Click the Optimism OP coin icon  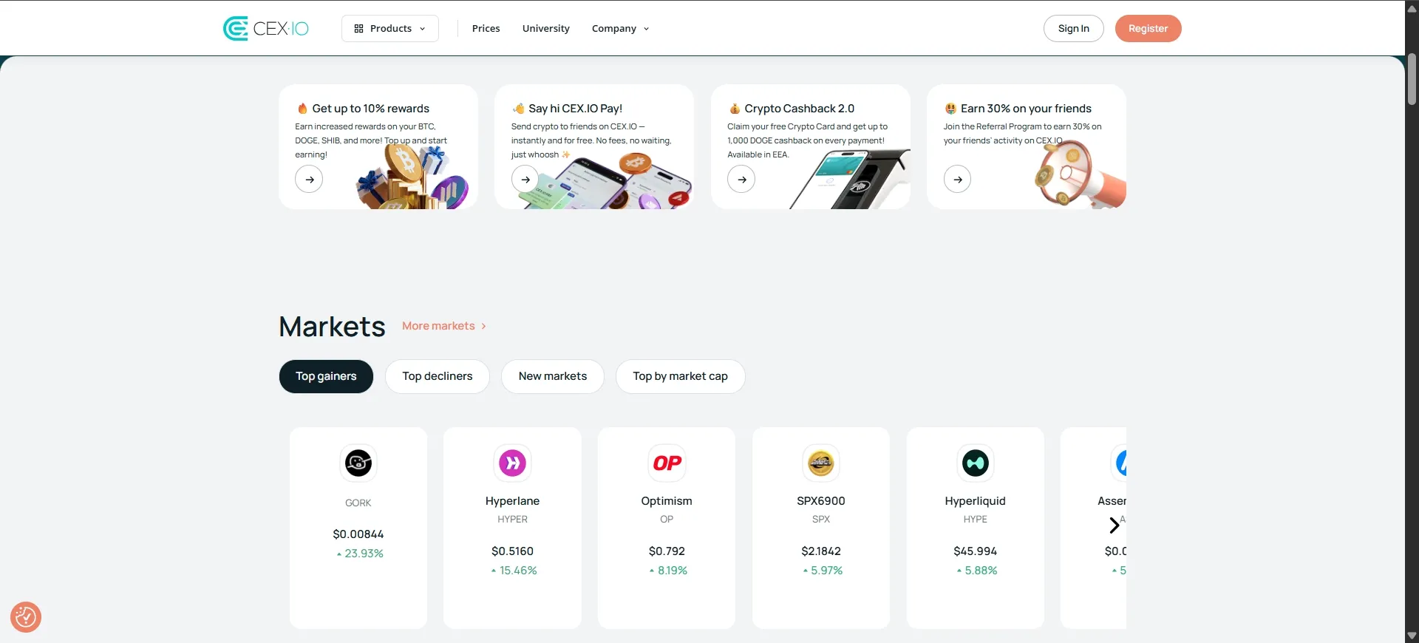click(667, 463)
